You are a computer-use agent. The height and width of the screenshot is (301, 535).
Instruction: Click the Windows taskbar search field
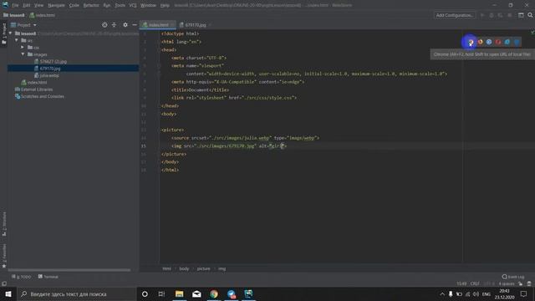76,293
